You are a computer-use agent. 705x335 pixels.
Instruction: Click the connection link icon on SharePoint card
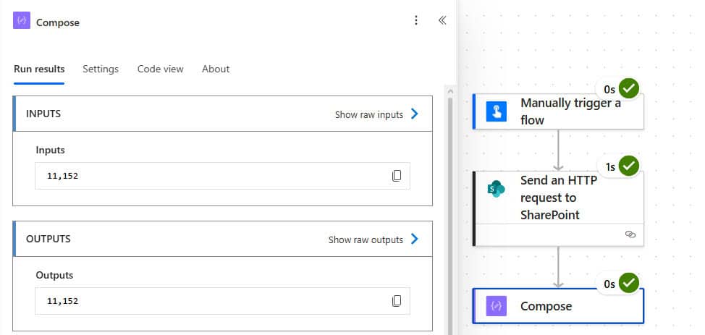[630, 234]
